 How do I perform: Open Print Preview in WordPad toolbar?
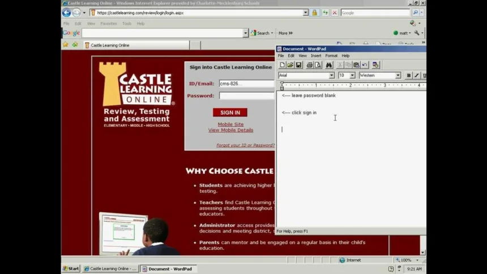(x=318, y=65)
